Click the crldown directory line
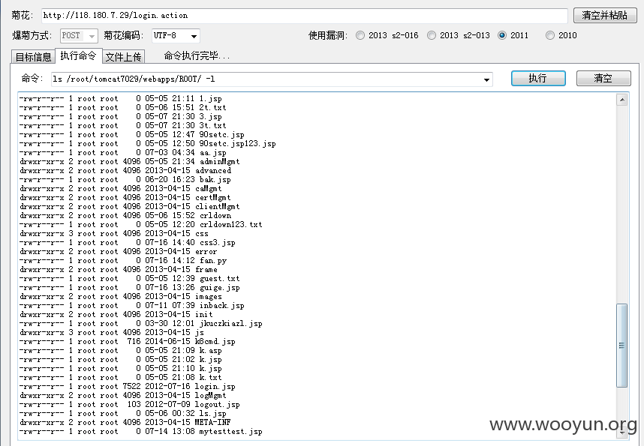 tap(125, 216)
